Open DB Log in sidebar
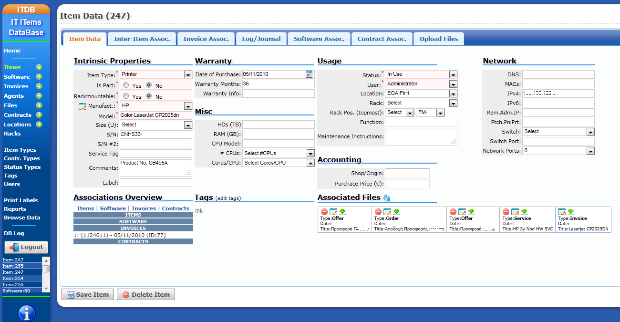The height and width of the screenshot is (322, 620). click(x=14, y=233)
